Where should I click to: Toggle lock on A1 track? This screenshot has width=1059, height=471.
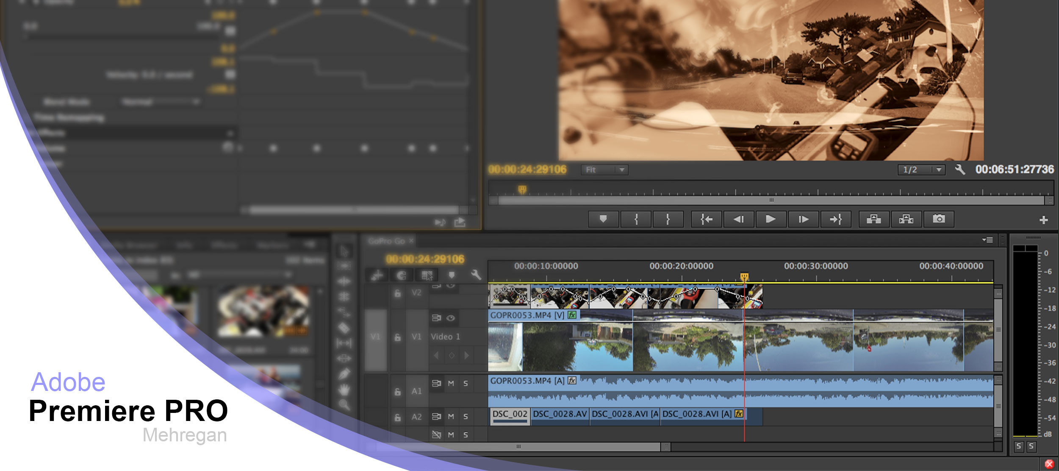[x=398, y=392]
